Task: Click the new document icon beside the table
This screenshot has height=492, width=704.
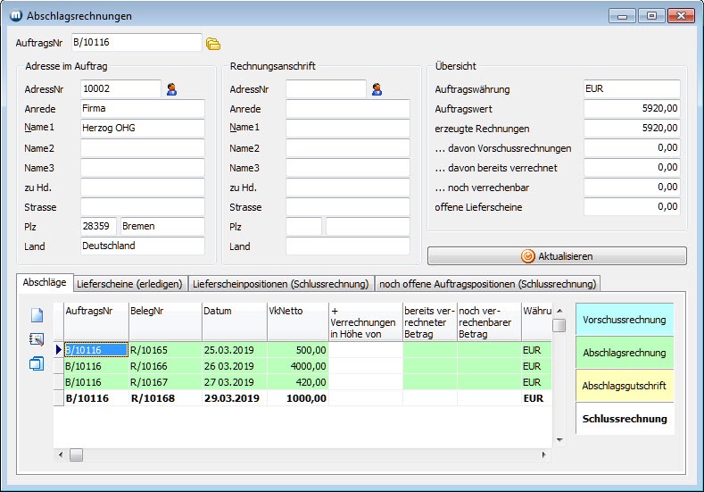Action: tap(37, 315)
